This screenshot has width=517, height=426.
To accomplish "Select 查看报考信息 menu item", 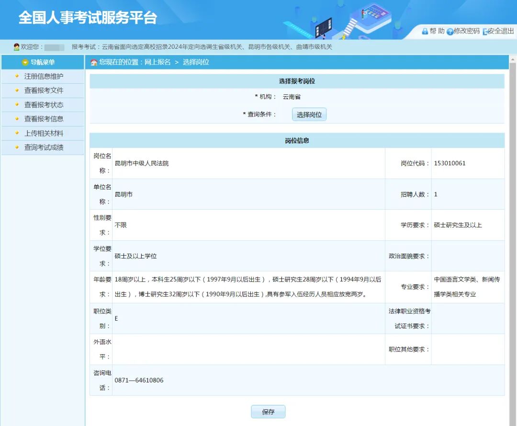I will pyautogui.click(x=44, y=119).
